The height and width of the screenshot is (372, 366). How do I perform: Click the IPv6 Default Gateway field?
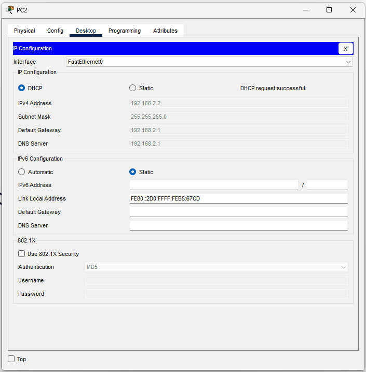(x=238, y=212)
